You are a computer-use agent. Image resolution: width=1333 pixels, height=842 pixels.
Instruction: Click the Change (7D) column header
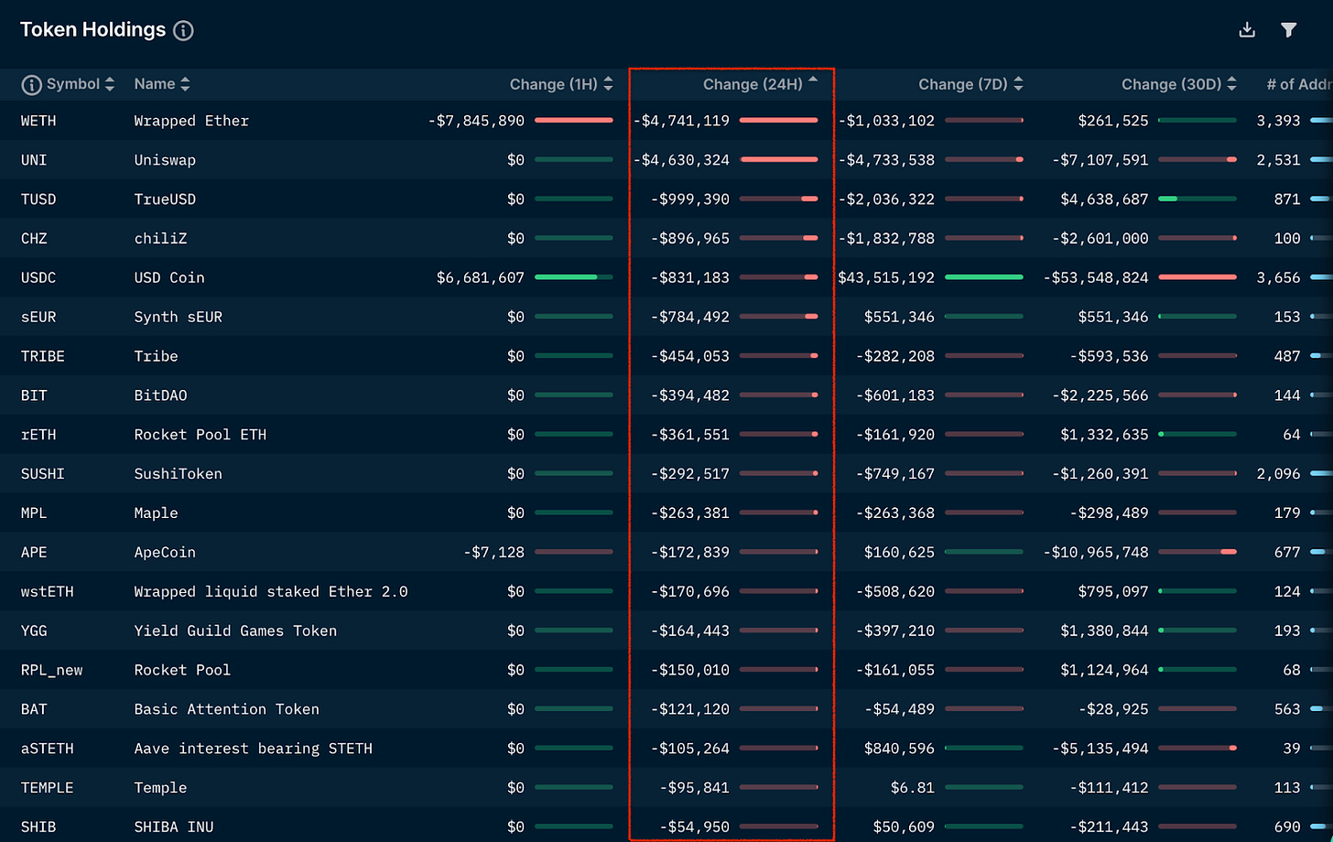[x=963, y=84]
